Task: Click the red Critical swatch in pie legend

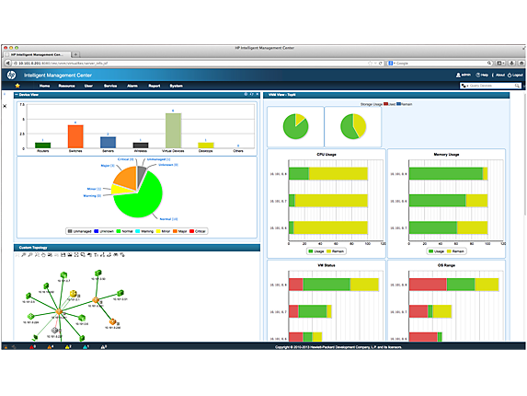Action: tap(191, 231)
